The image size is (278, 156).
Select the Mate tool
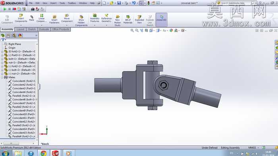click(31, 18)
